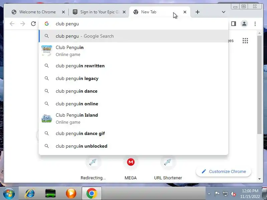This screenshot has height=200, width=267.
Task: Click the page scrollbar up arrow
Action: coord(260,33)
